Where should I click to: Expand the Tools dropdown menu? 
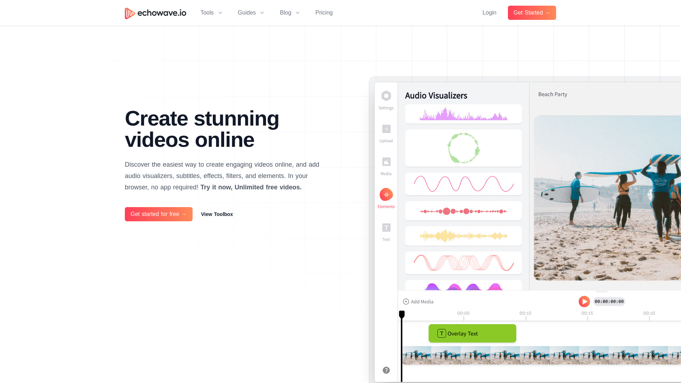(x=211, y=13)
